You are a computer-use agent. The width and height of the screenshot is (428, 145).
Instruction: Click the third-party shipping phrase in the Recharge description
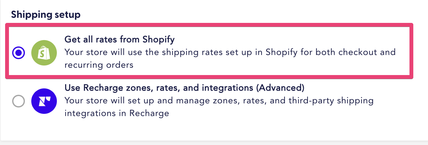click(x=329, y=101)
